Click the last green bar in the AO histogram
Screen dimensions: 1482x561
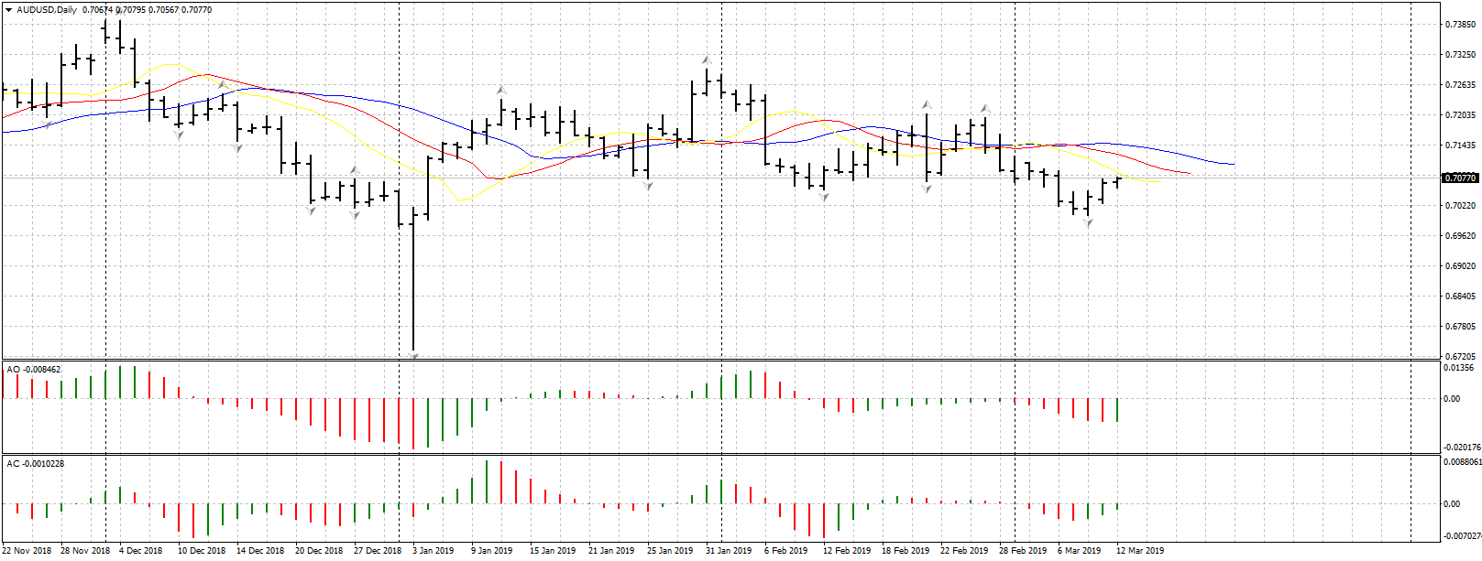point(1117,409)
